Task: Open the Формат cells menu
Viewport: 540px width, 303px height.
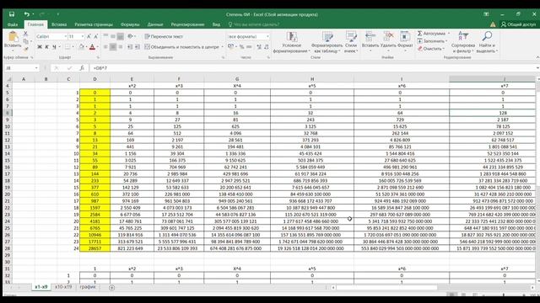Action: click(405, 41)
